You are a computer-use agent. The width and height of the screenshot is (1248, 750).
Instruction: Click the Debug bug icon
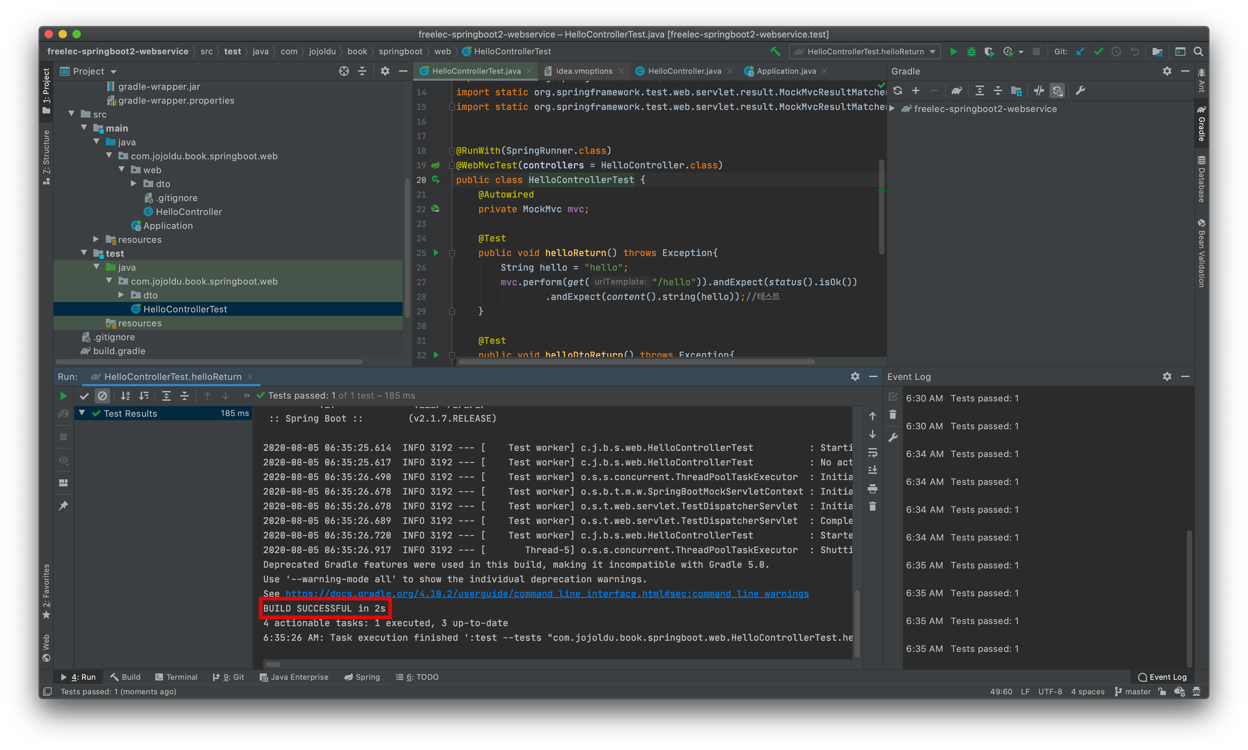(971, 51)
